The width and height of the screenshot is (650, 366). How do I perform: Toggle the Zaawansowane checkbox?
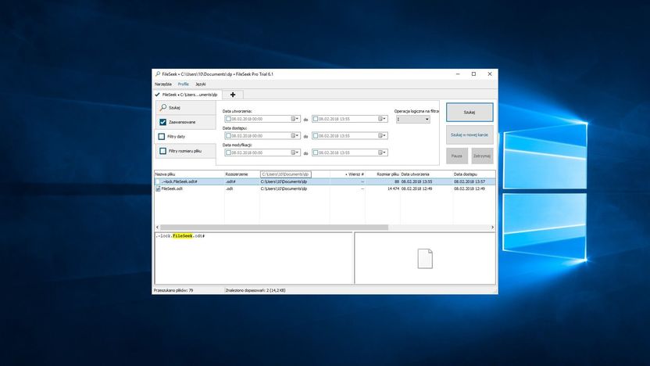click(163, 122)
